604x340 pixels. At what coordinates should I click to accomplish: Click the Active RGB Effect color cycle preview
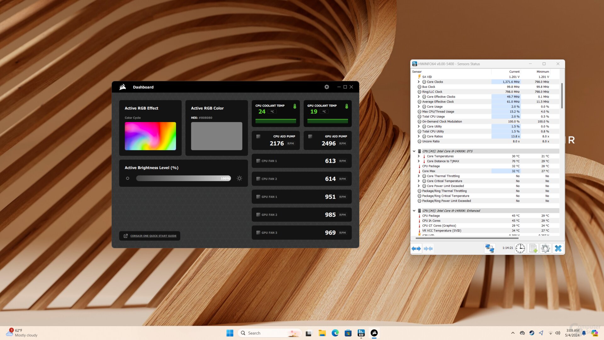150,136
